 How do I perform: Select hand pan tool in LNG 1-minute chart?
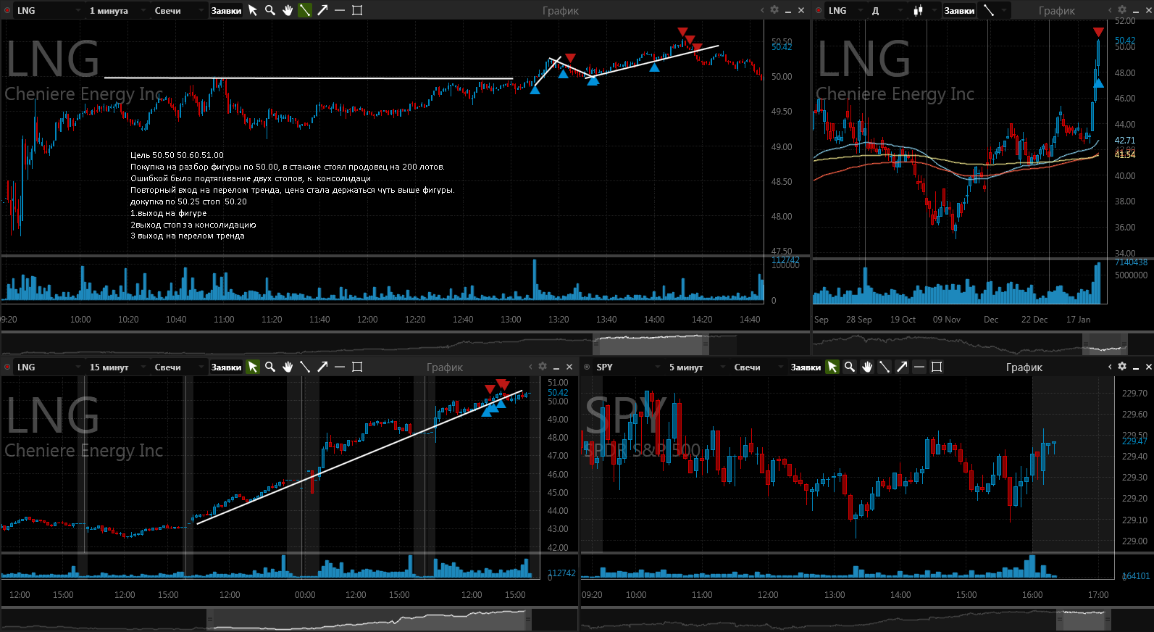[288, 10]
